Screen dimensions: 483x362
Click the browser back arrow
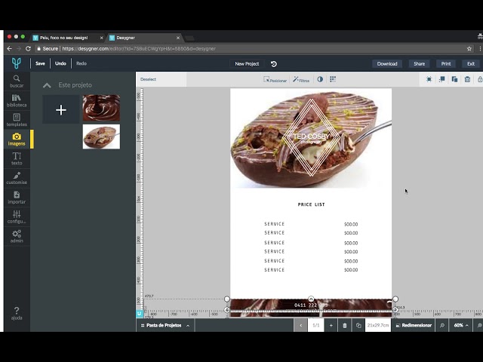(9, 48)
